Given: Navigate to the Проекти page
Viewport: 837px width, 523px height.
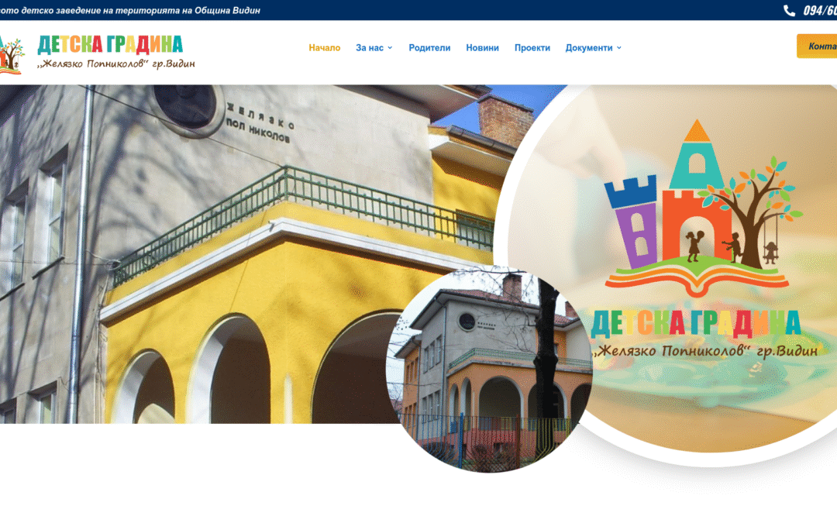Looking at the screenshot, I should point(532,47).
